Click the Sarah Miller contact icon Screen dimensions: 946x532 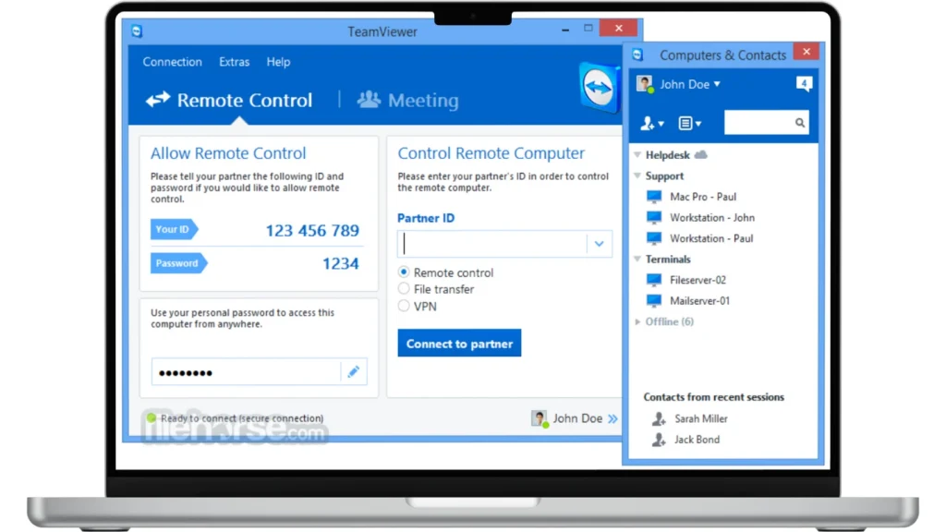[x=659, y=419]
